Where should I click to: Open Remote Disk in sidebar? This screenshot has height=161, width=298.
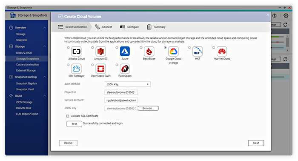(x=23, y=108)
